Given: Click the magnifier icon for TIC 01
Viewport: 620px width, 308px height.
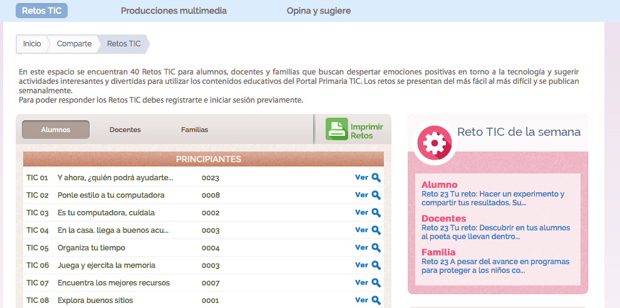Looking at the screenshot, I should (x=376, y=177).
